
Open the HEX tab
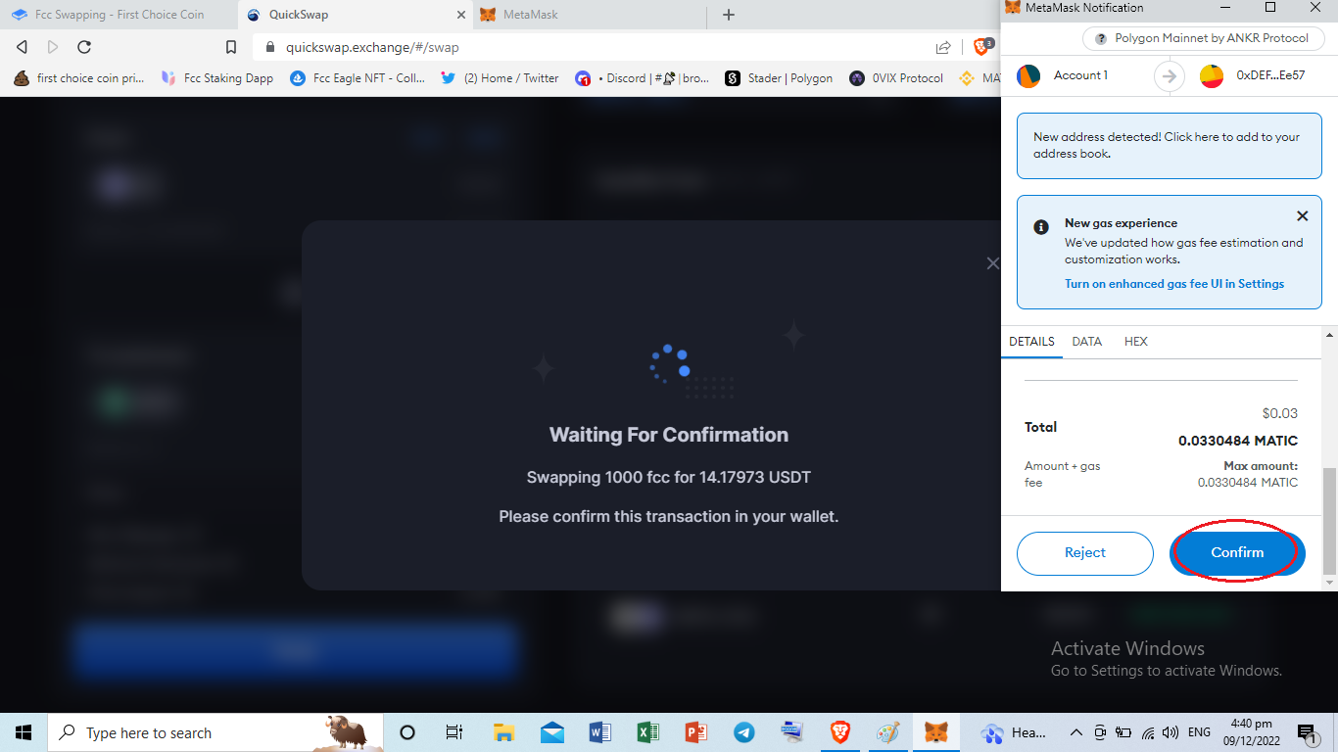[x=1135, y=342]
